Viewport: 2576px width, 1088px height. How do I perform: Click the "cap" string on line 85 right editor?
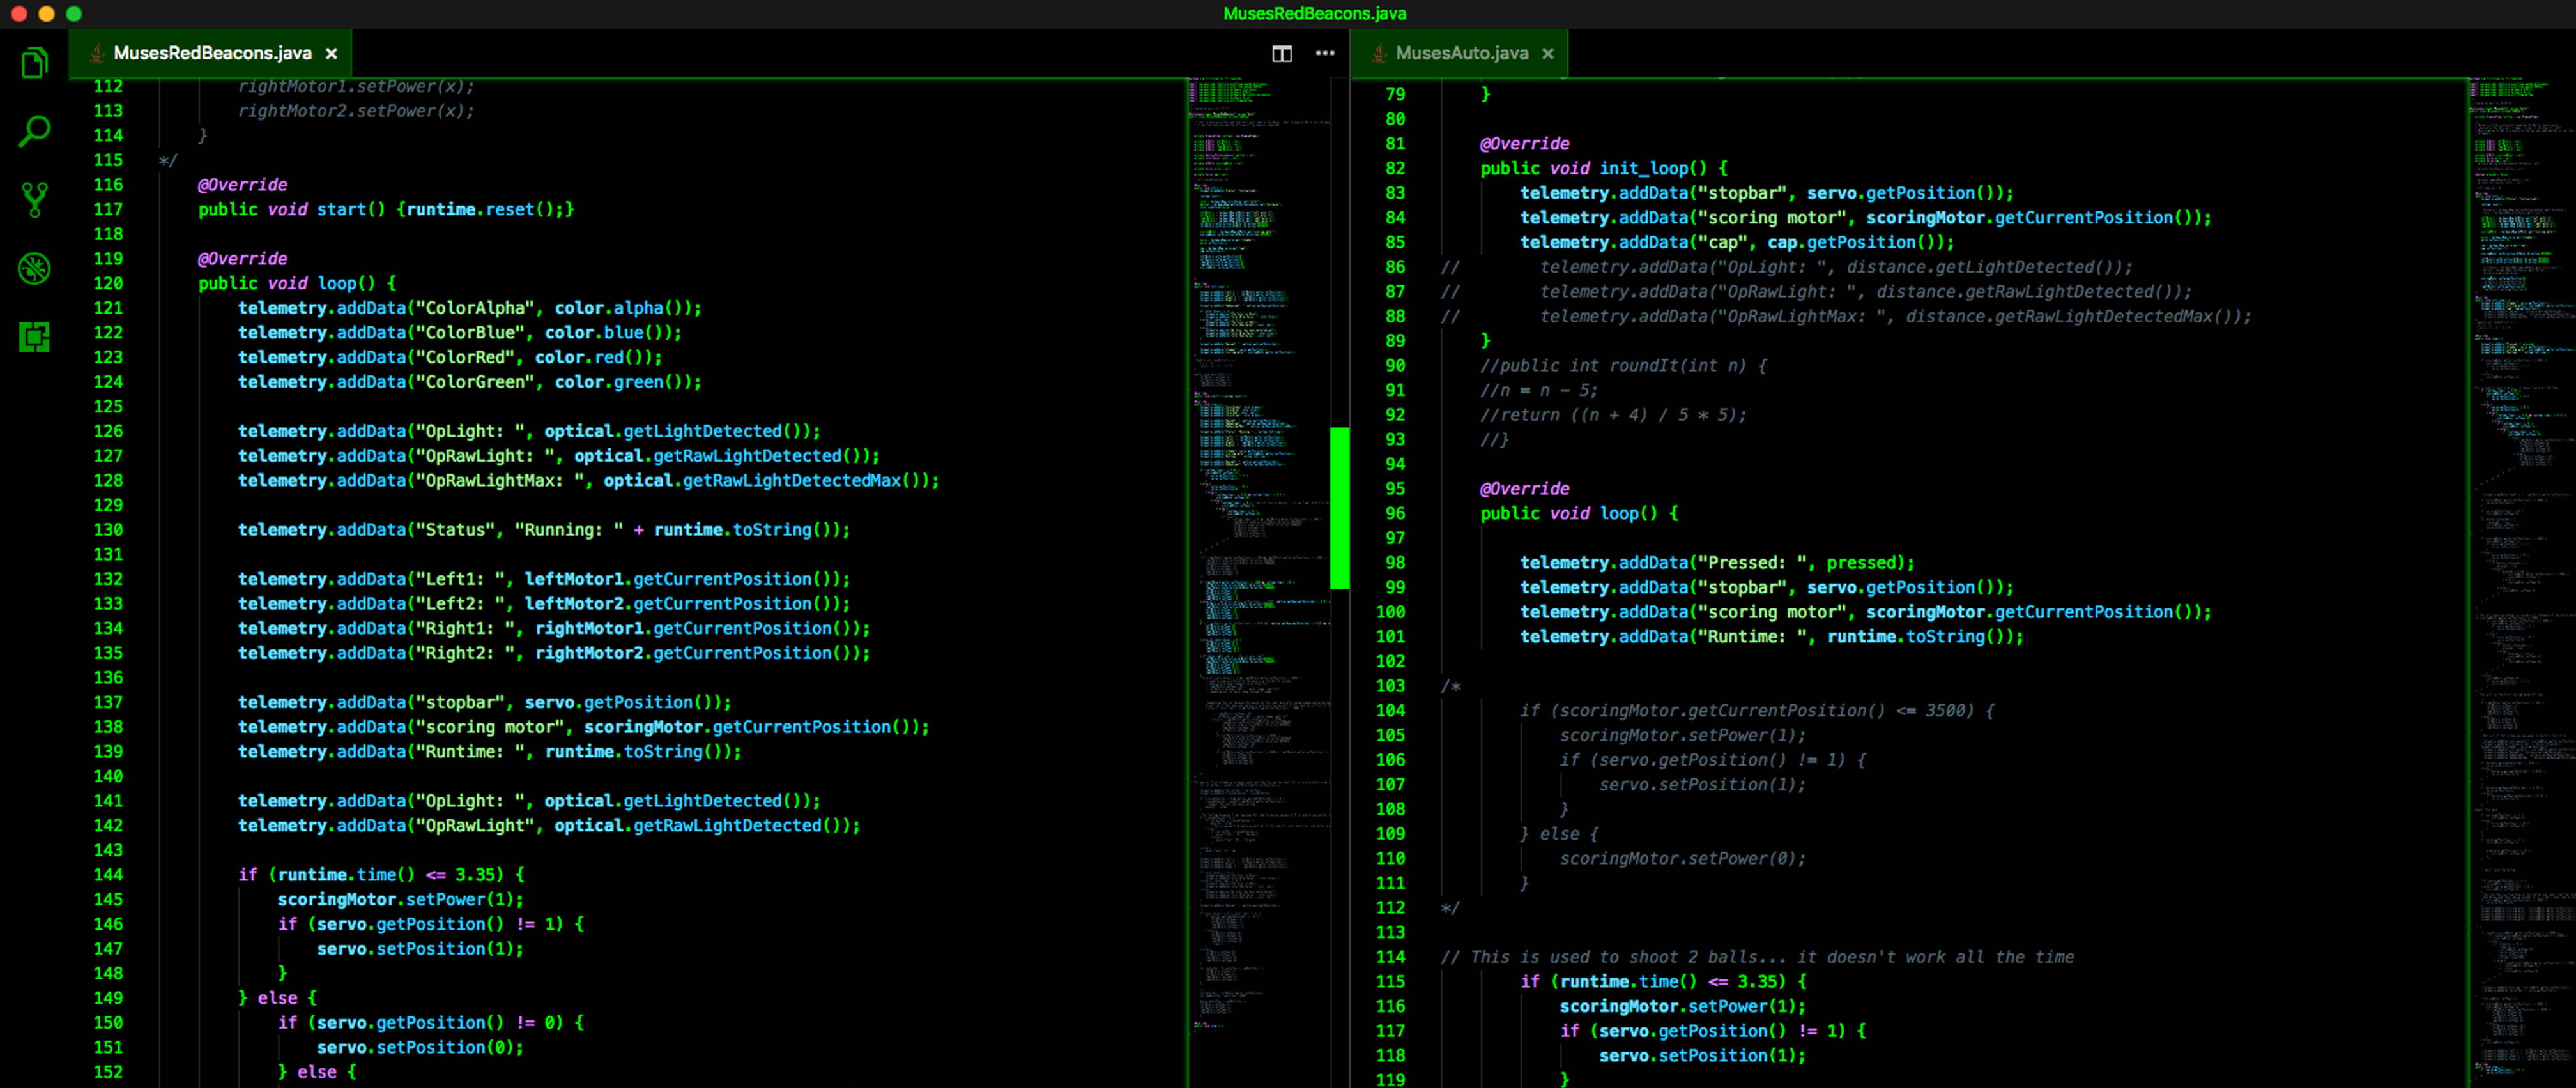(1722, 242)
